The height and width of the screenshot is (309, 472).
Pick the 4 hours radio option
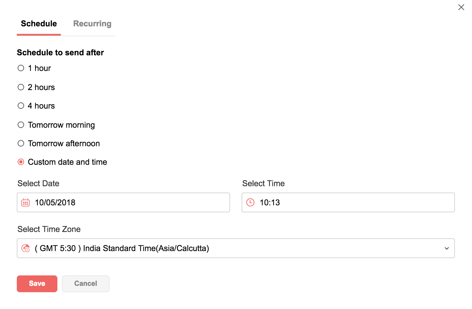21,106
